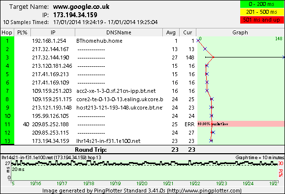This screenshot has width=285, height=194.
Task: Click IP 213.121.193.148
Action: (x=52, y=108)
